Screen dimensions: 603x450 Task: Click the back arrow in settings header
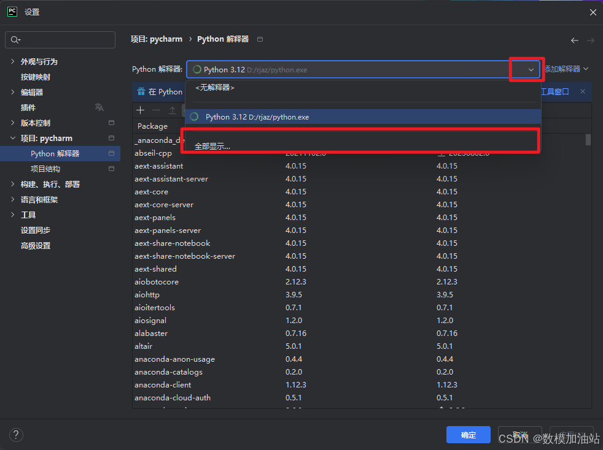(x=575, y=40)
